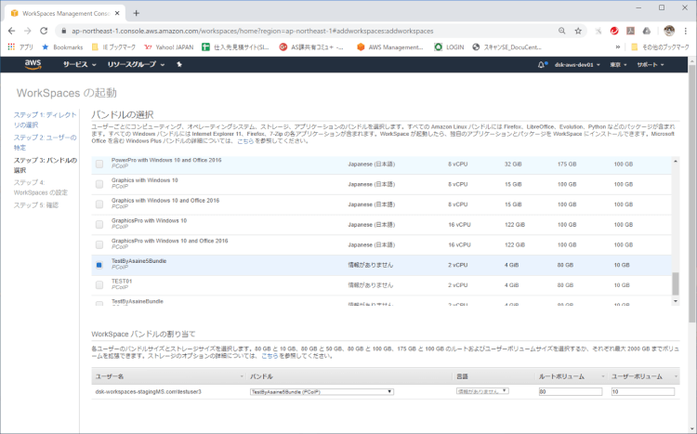Click the root volume size input field

tap(569, 391)
